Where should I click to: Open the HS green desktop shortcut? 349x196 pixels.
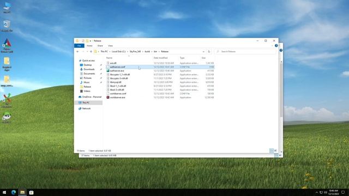(7, 118)
